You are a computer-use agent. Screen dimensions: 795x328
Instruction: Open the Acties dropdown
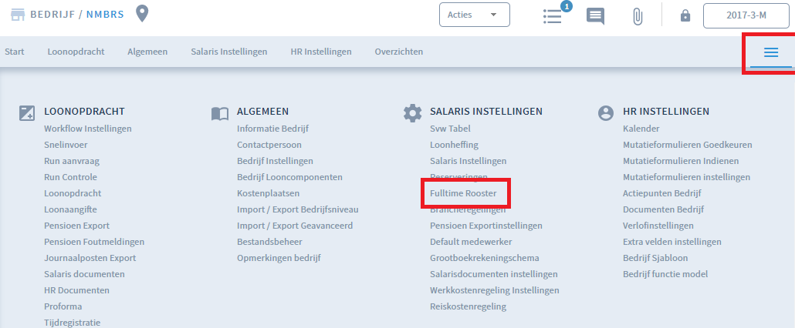(475, 15)
